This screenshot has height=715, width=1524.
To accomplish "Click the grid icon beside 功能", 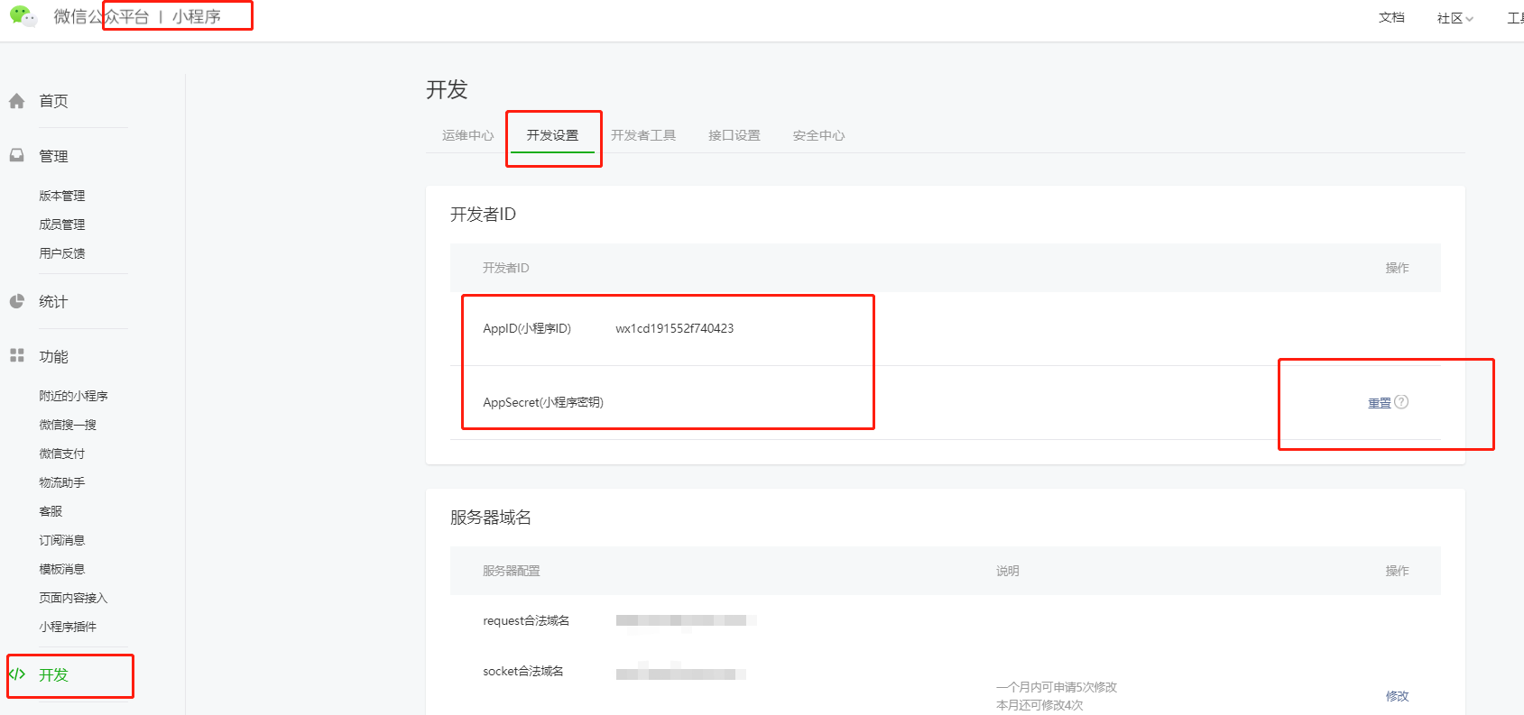I will click(x=17, y=355).
